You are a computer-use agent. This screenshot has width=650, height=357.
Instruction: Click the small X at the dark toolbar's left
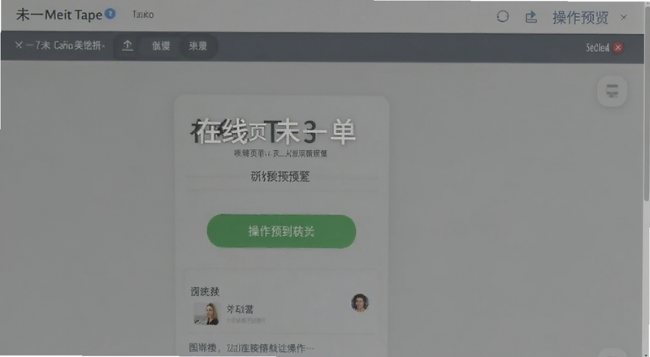click(x=19, y=45)
